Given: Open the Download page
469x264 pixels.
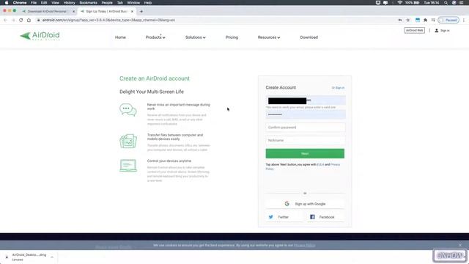Looking at the screenshot, I should click(309, 37).
